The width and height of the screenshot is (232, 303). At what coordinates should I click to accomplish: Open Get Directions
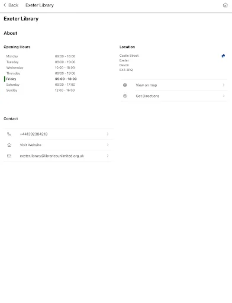tap(174, 96)
